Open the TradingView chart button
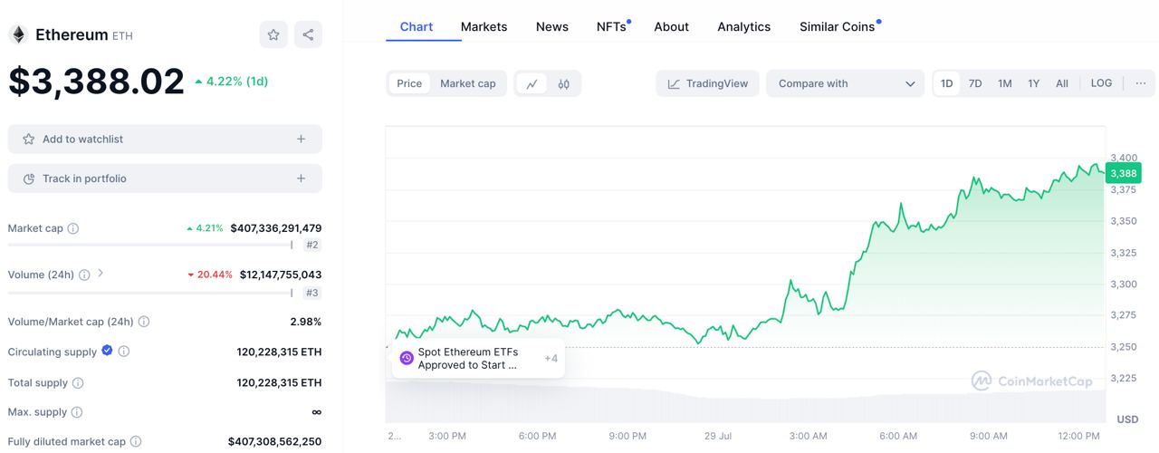 [x=707, y=83]
